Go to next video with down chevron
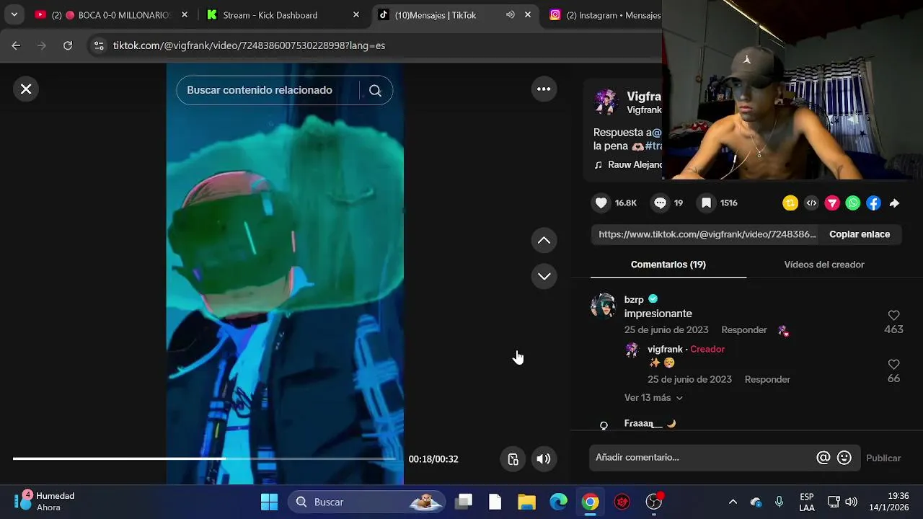Image resolution: width=923 pixels, height=519 pixels. click(544, 276)
